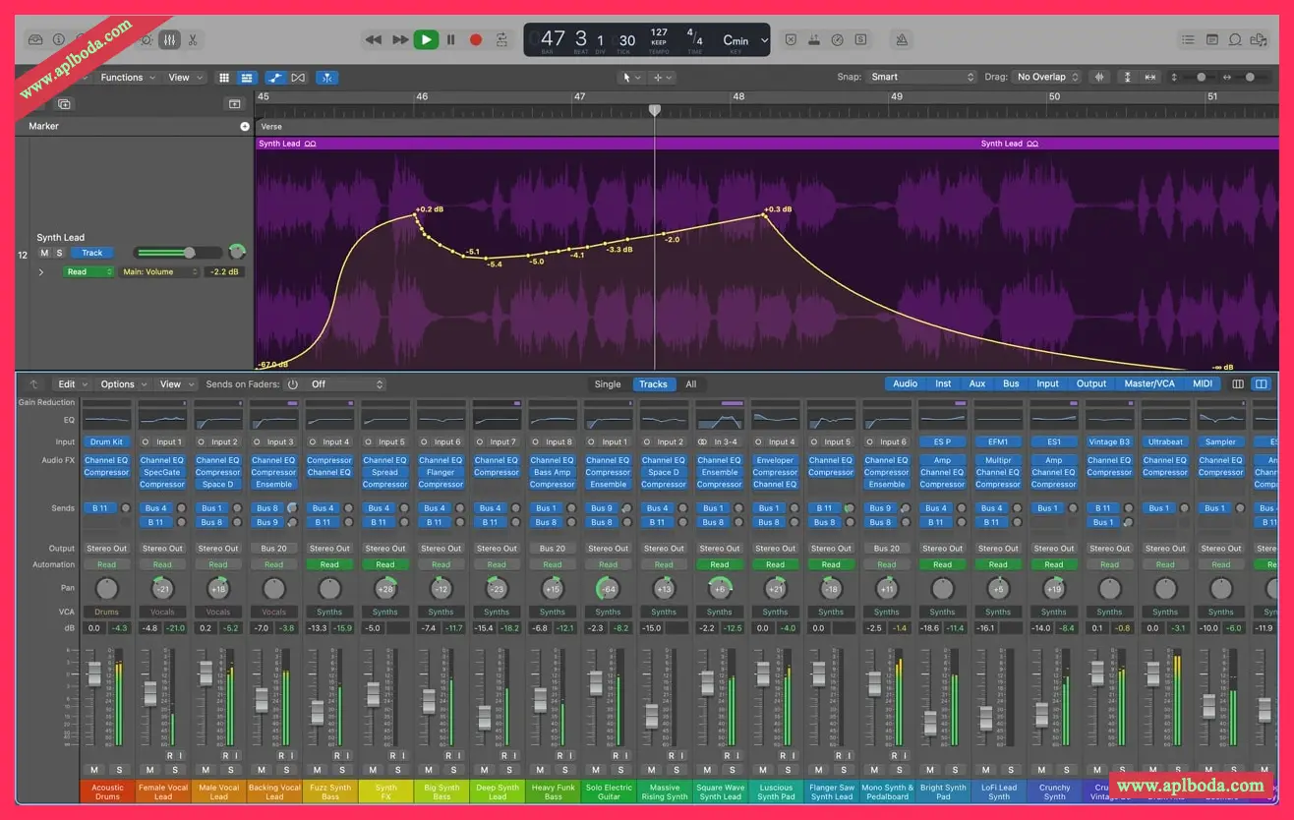This screenshot has width=1294, height=820.
Task: Enable the metronome click
Action: pyautogui.click(x=902, y=40)
